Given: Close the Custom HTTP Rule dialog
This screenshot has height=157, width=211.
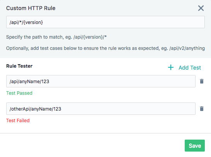Looking at the screenshot, I should [201, 8].
